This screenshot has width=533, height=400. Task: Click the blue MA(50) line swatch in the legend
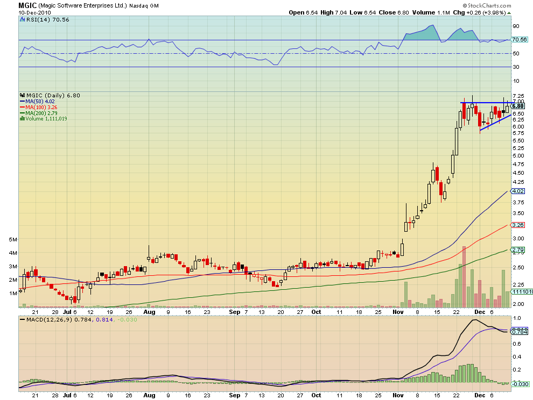tap(23, 102)
